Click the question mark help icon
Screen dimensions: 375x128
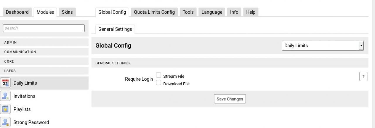pyautogui.click(x=363, y=77)
